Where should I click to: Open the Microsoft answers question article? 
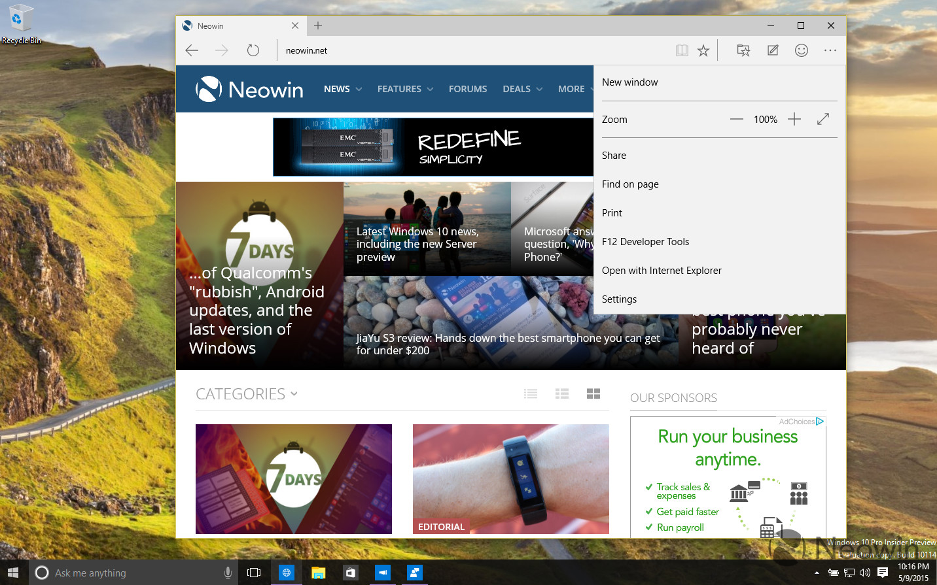pos(552,229)
